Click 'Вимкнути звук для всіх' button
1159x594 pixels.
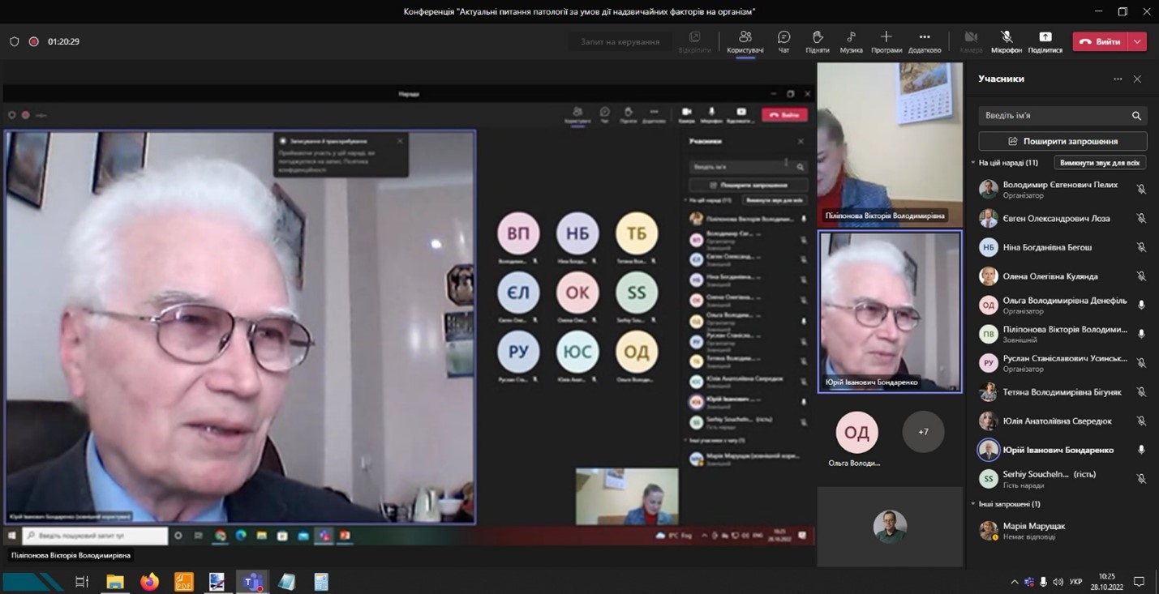(1099, 163)
